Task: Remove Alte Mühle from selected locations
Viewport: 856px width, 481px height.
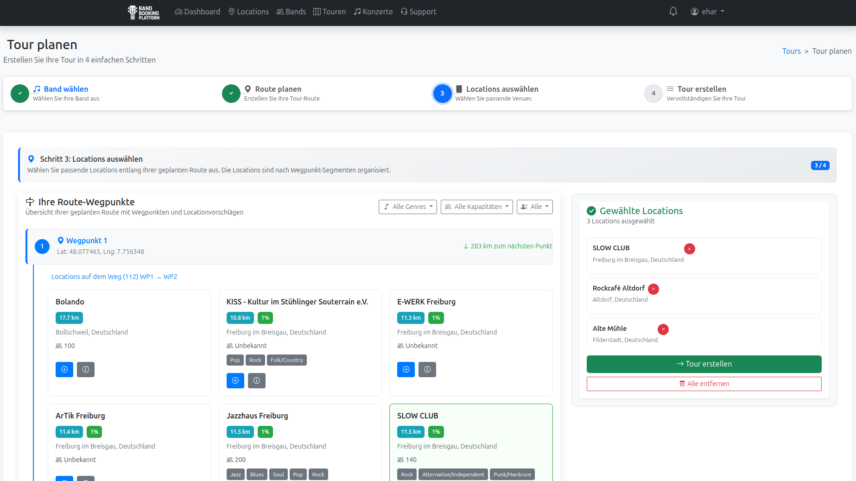Action: (x=663, y=329)
